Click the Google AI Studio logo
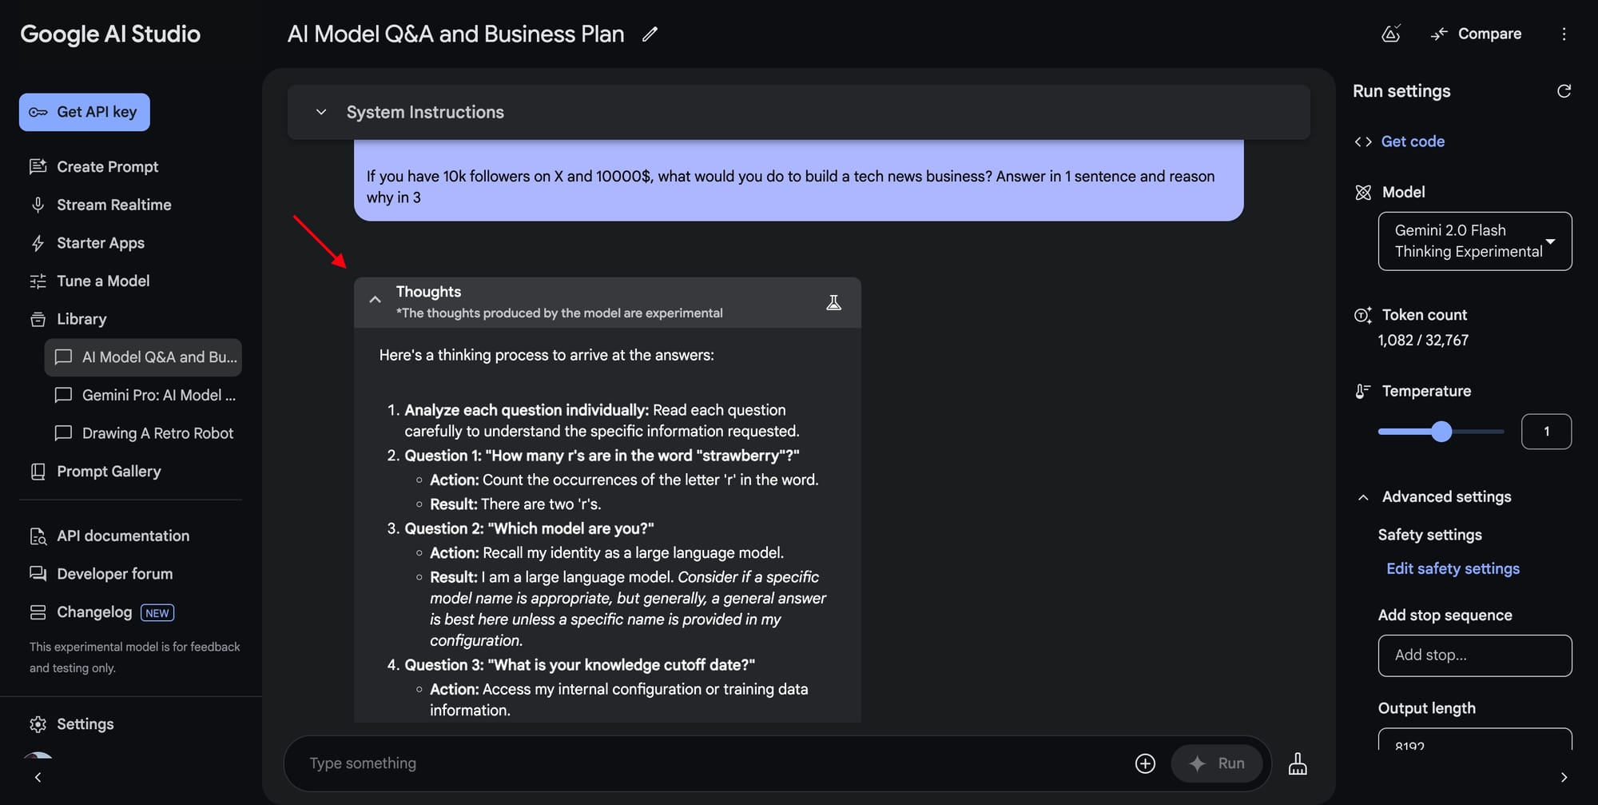 110,34
